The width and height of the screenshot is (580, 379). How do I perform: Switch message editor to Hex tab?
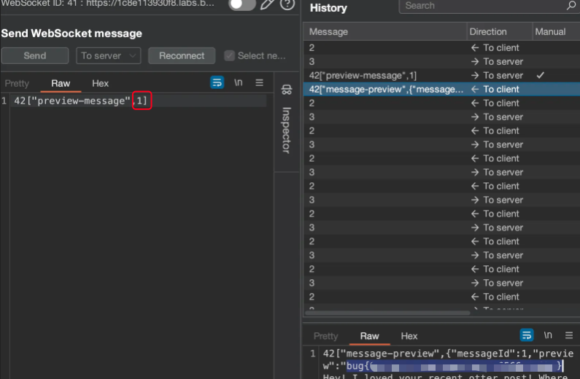point(100,83)
